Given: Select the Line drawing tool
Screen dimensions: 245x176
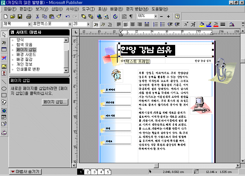Looking at the screenshot, I should click(4, 82).
